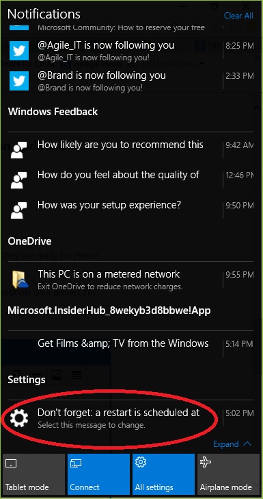Toggle the Connect quick action tile
The height and width of the screenshot is (499, 263).
pos(98,474)
